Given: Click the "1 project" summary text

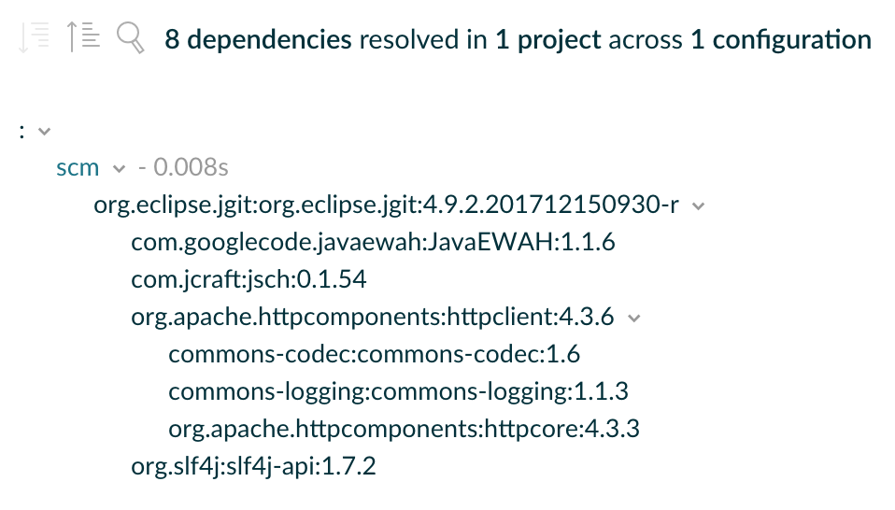Looking at the screenshot, I should tap(548, 40).
